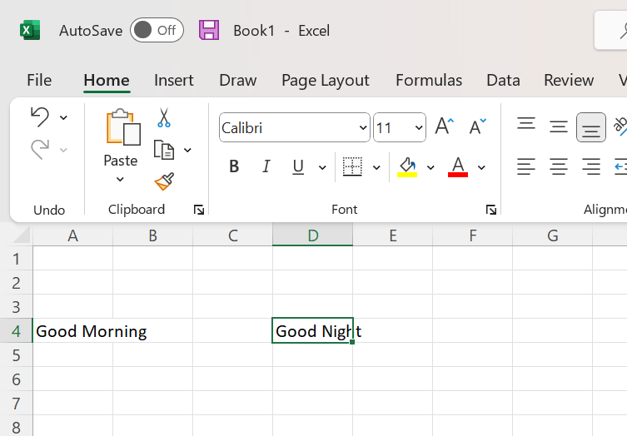Image resolution: width=627 pixels, height=436 pixels.
Task: Toggle Italic formatting
Action: (x=266, y=167)
